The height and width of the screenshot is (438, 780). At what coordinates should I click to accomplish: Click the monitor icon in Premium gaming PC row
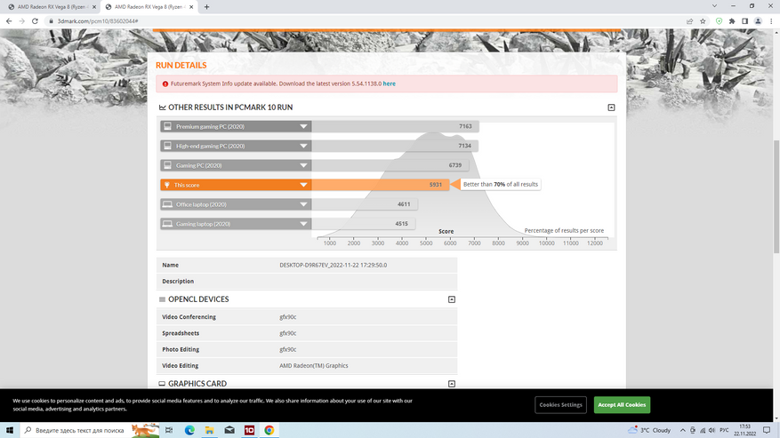point(167,126)
